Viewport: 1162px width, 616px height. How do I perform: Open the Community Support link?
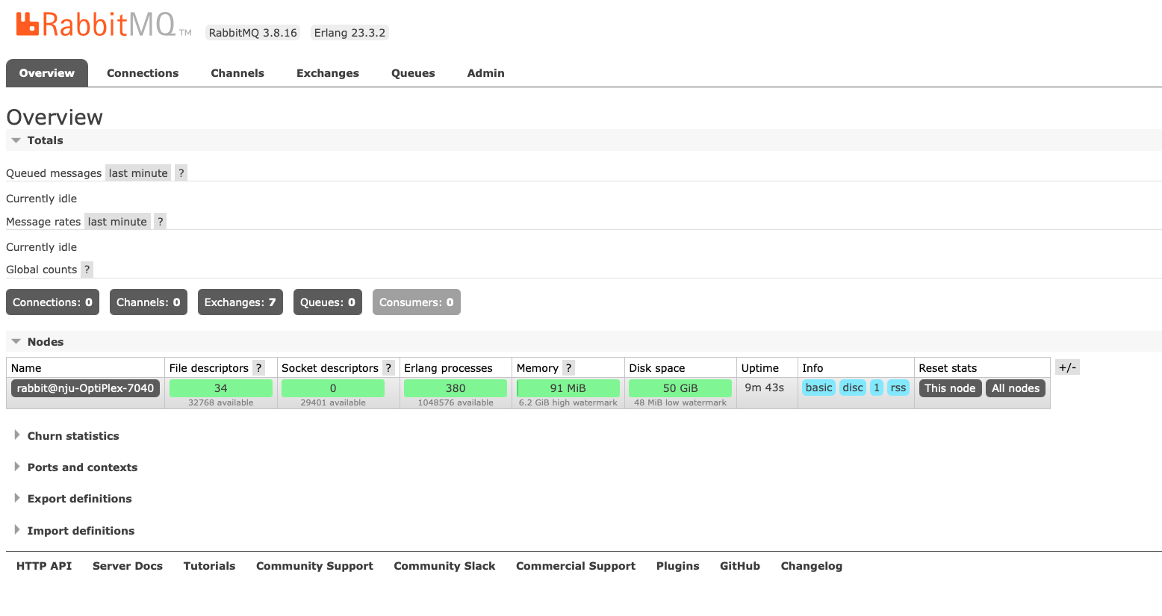(314, 566)
